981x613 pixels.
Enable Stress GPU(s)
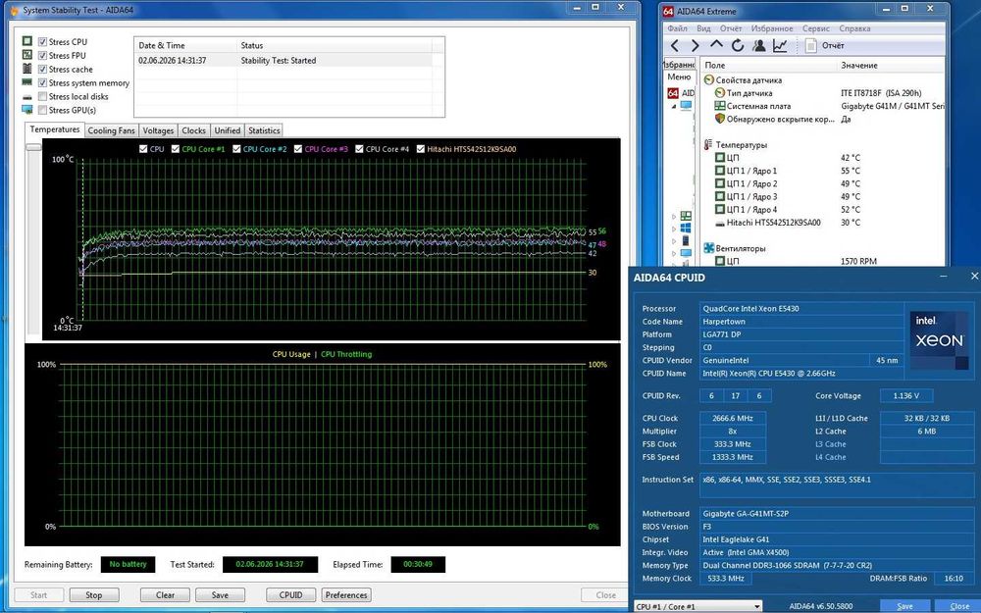coord(42,110)
